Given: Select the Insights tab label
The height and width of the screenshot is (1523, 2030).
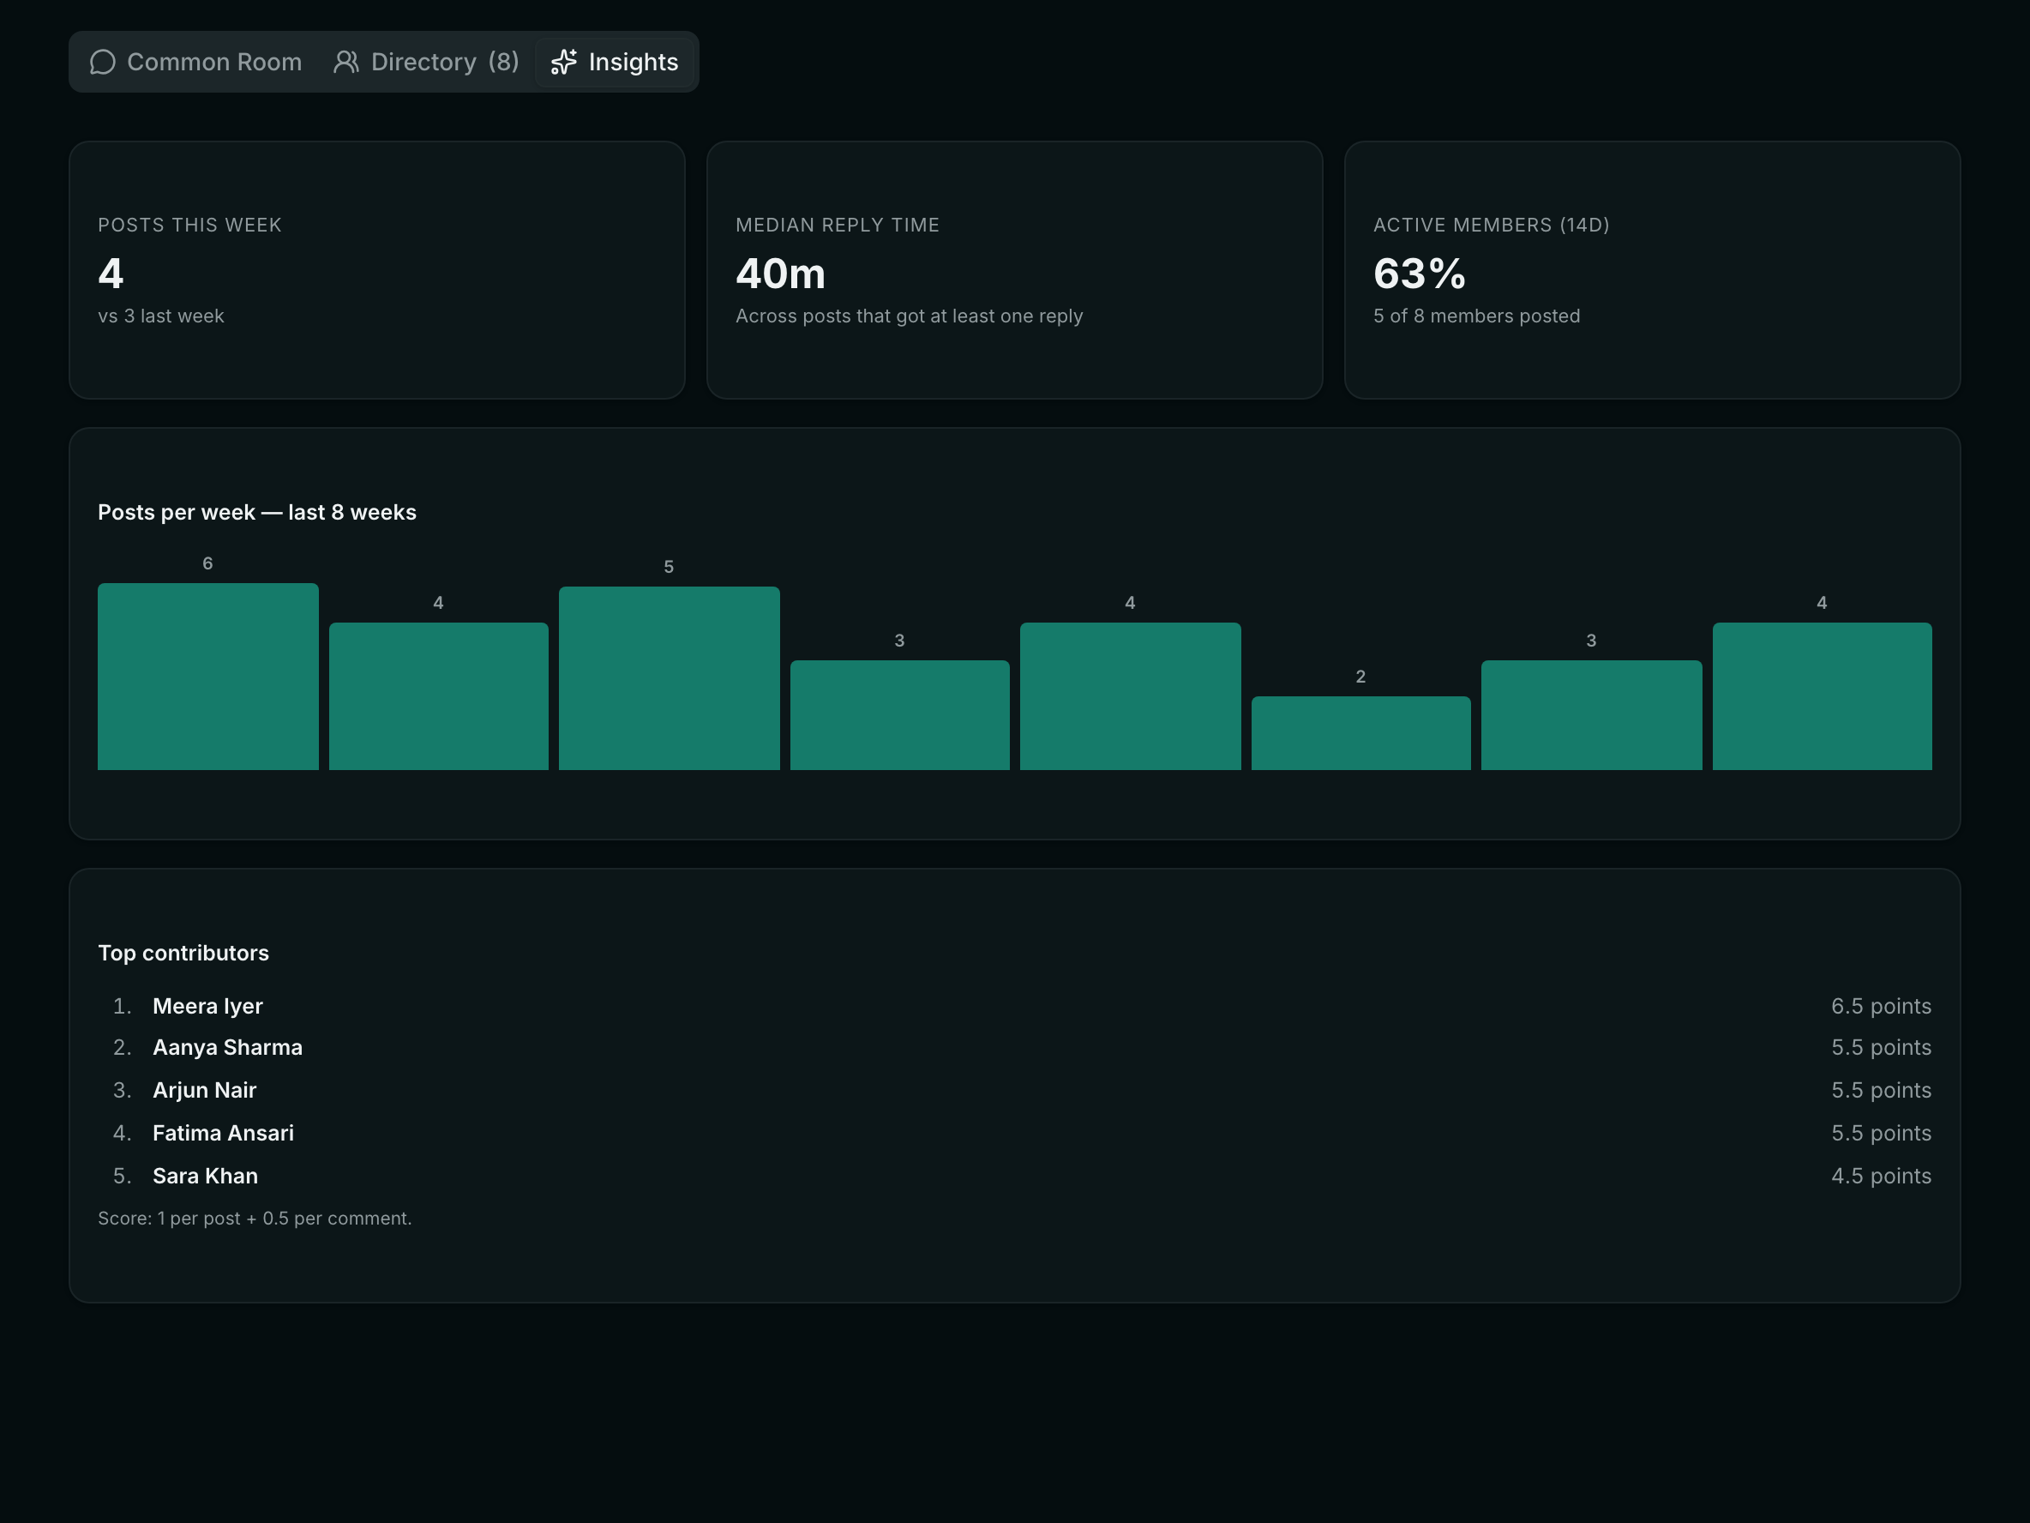Looking at the screenshot, I should pos(634,62).
